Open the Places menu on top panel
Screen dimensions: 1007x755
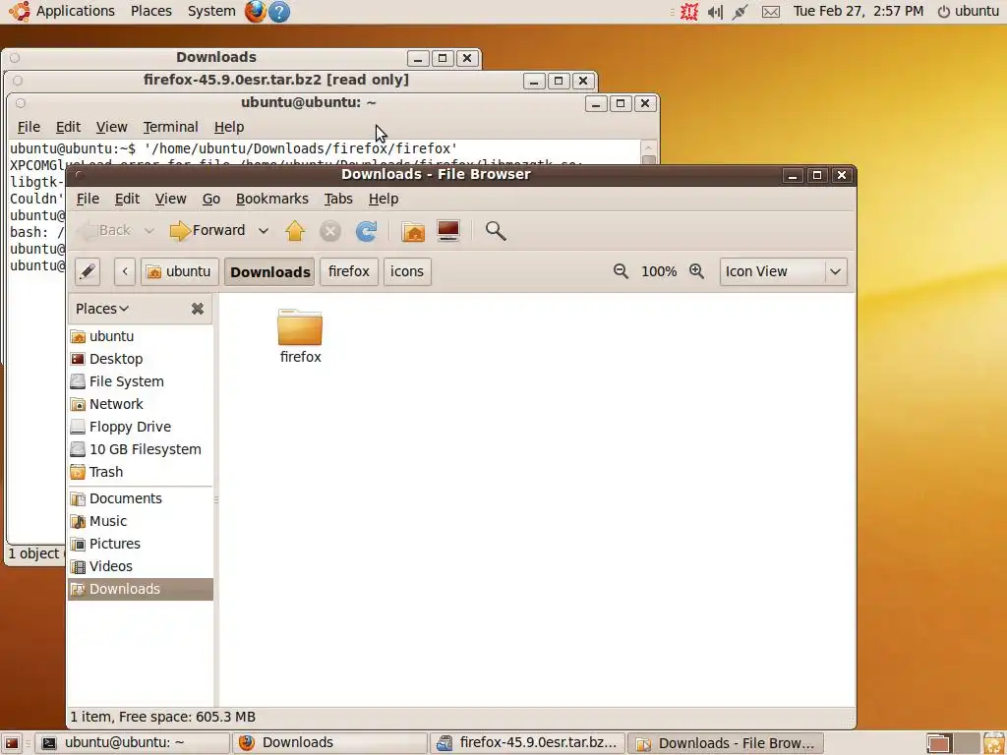coord(150,11)
